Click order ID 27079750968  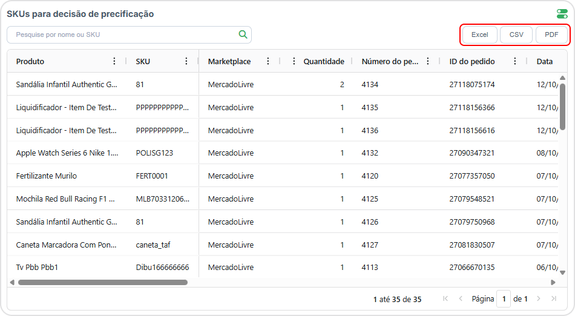[x=472, y=222]
